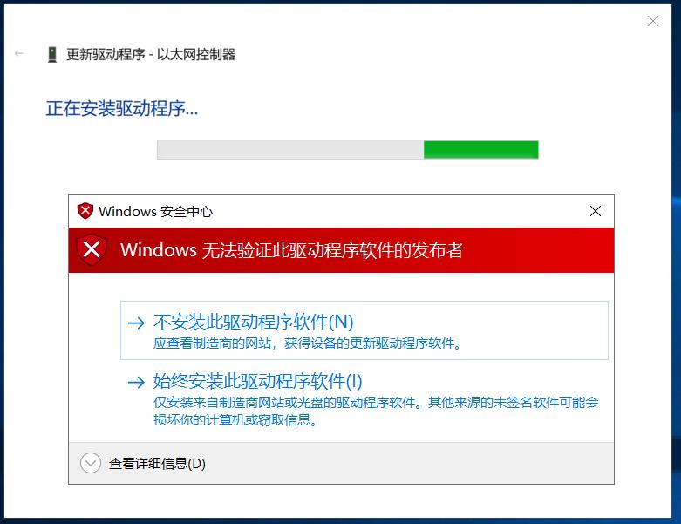Screen dimensions: 681x524
Task: Close the 更新驱动程序 wizard window
Action: 653,21
